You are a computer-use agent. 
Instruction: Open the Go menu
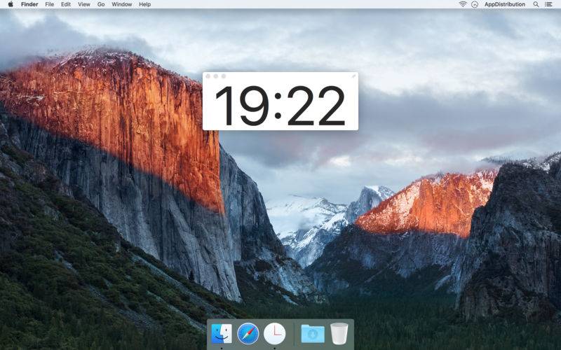coord(101,4)
